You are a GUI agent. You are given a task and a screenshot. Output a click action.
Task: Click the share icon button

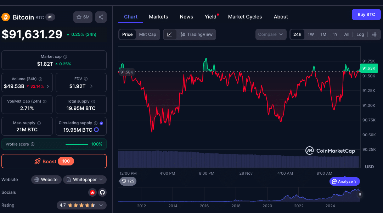pyautogui.click(x=101, y=17)
